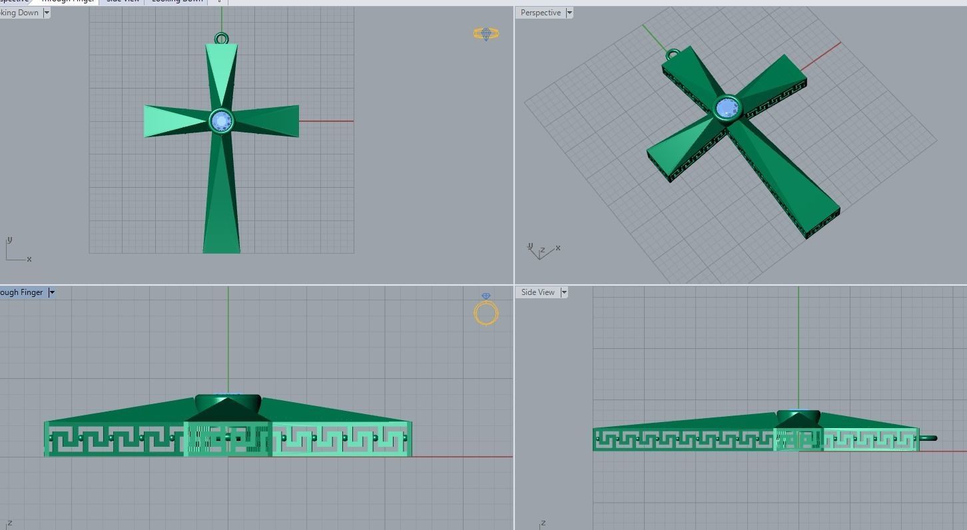Expand the Through Finger viewport dropdown arrow
Viewport: 967px width, 530px height.
52,292
